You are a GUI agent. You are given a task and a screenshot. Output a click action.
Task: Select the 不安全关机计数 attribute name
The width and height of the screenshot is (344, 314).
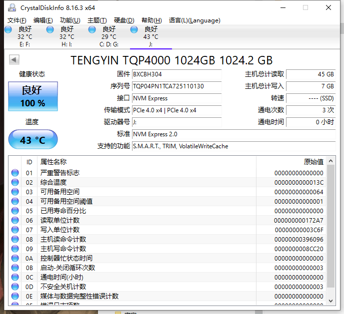[x=63, y=287]
